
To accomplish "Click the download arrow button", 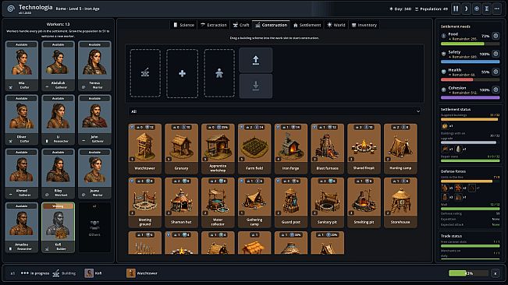I will [x=256, y=86].
